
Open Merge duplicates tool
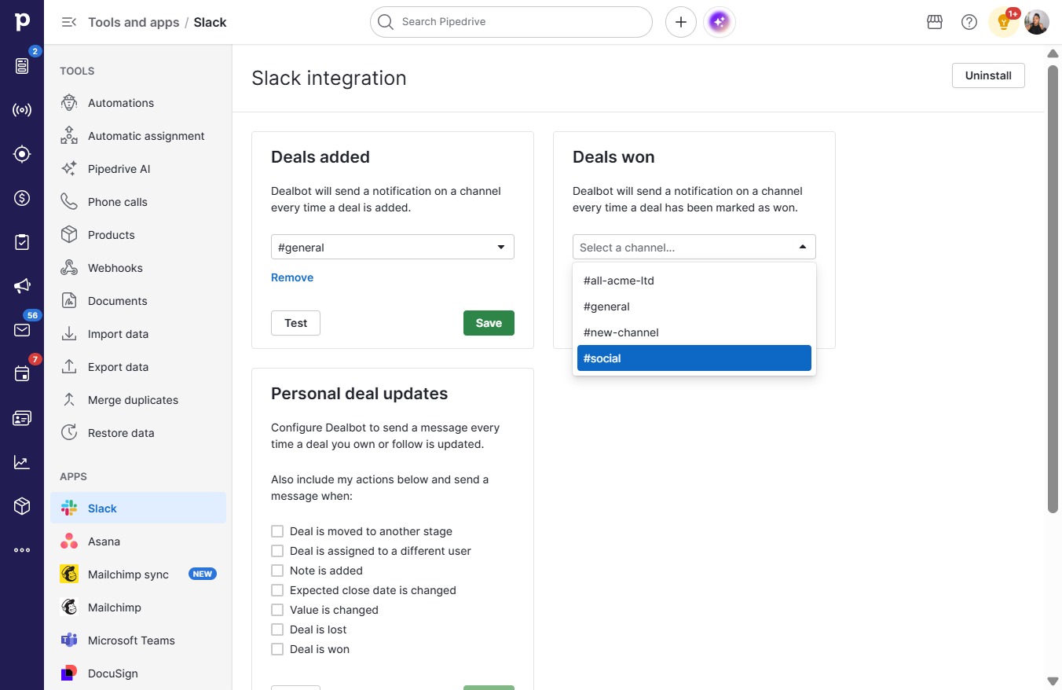[x=138, y=400]
